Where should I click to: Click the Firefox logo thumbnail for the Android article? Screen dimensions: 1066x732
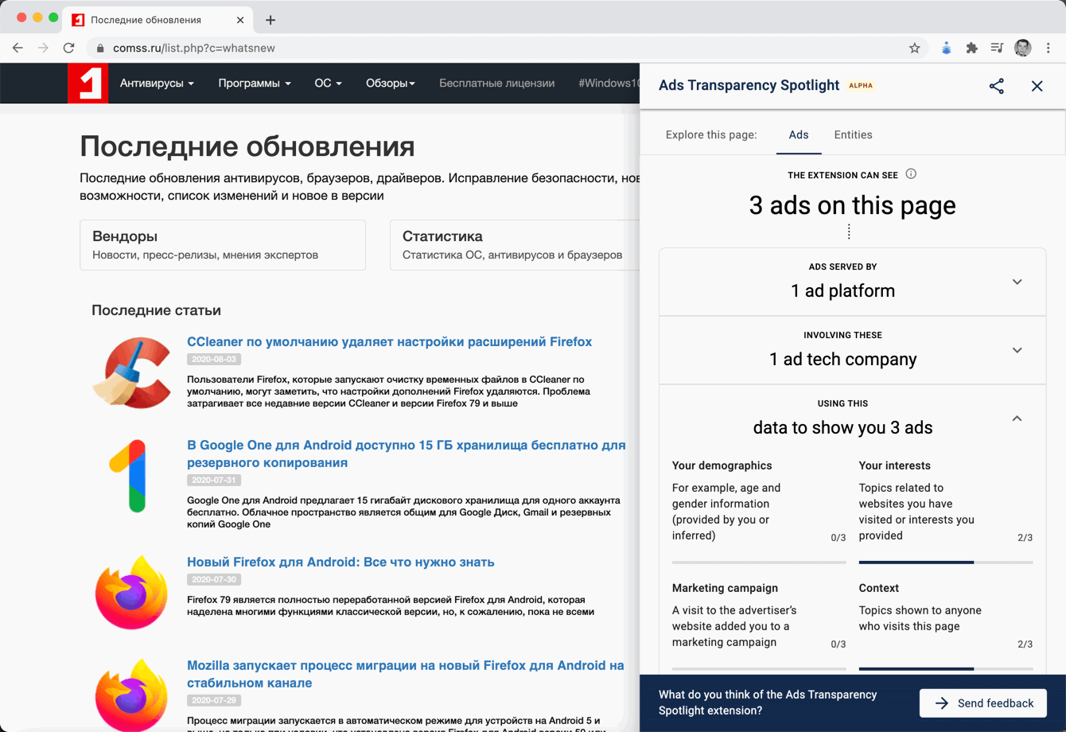click(x=131, y=592)
